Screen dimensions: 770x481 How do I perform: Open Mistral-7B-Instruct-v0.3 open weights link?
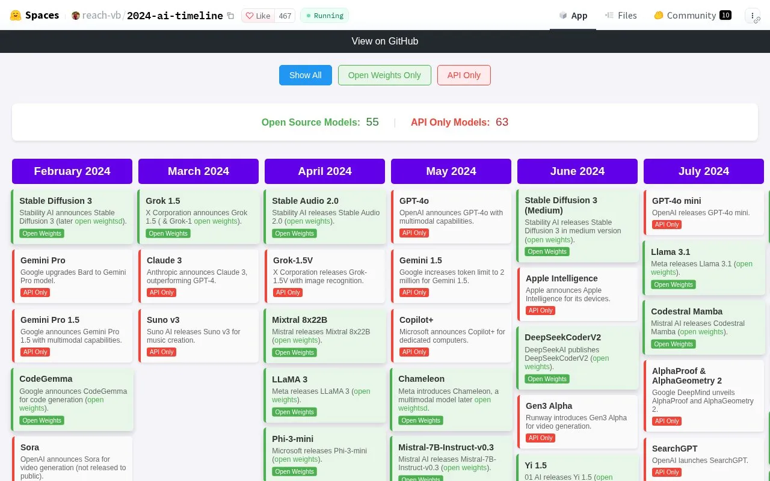click(465, 468)
